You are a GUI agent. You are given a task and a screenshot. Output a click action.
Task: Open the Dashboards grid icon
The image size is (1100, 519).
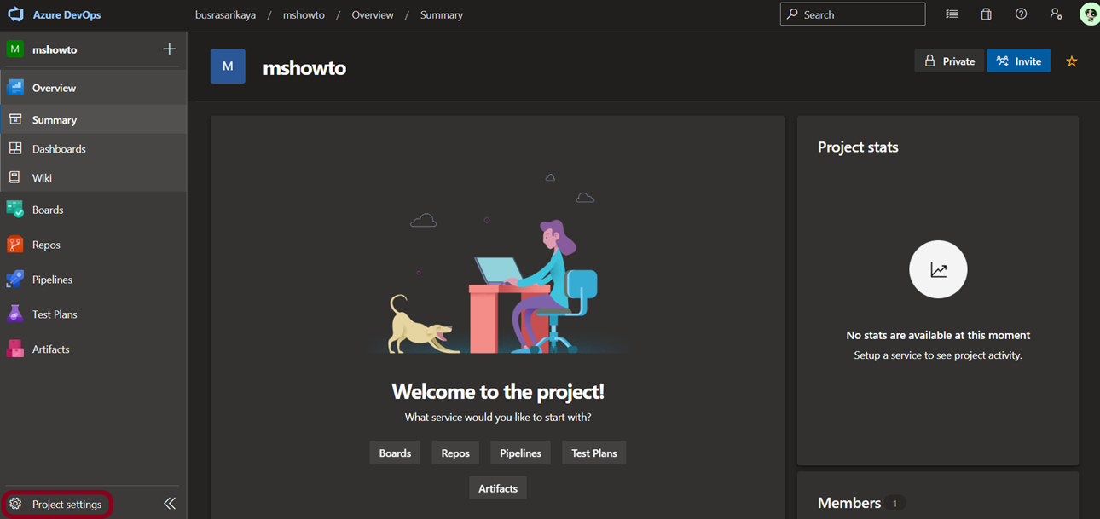[x=15, y=148]
